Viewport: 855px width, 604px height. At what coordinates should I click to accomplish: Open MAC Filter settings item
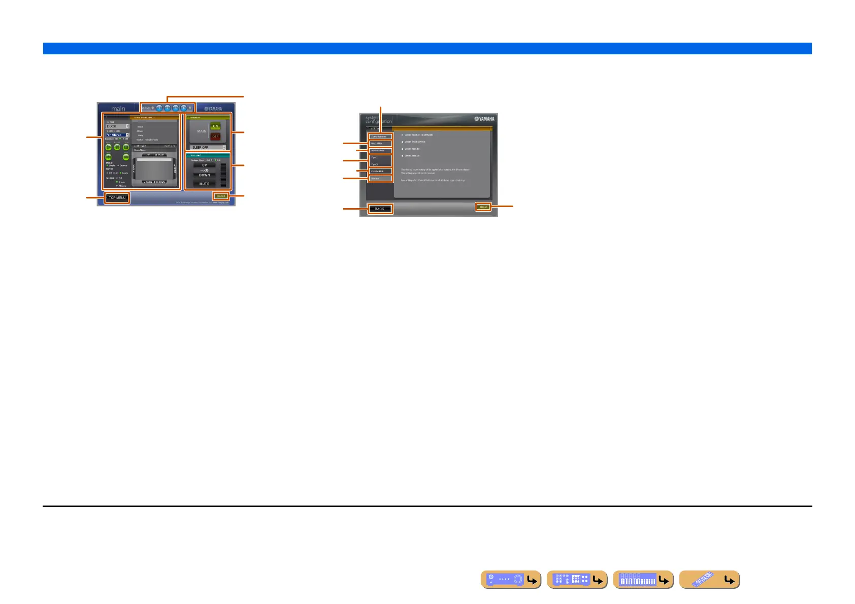tap(380, 144)
